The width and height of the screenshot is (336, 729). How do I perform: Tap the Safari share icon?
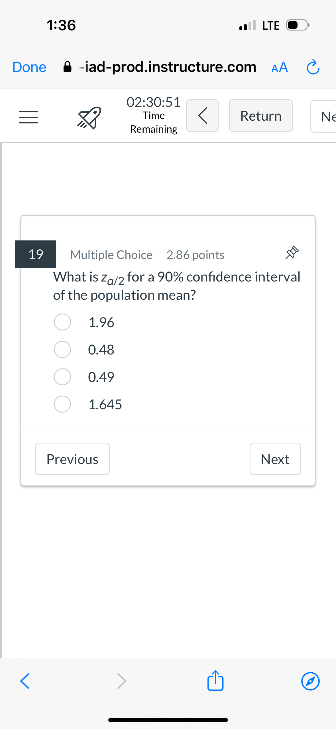215,681
